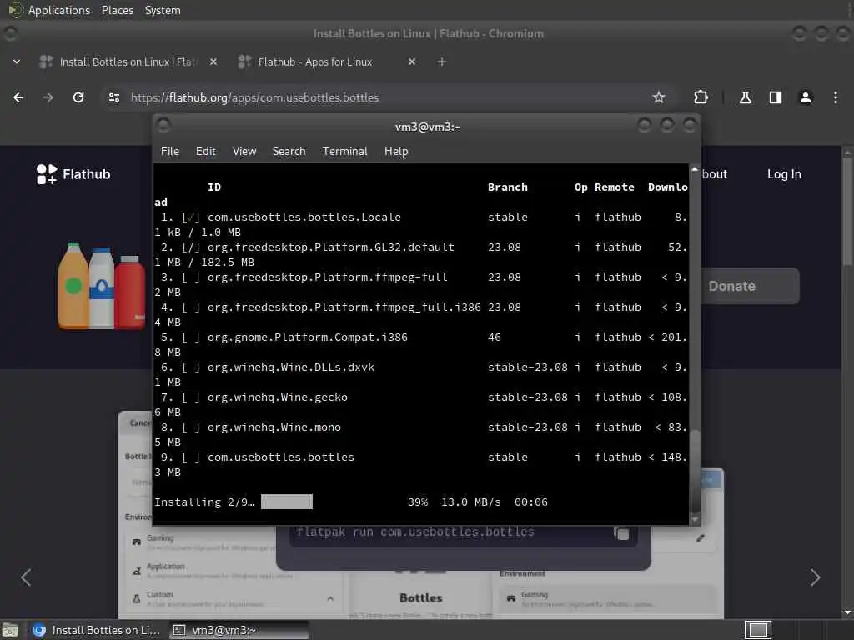Click the install progress bar in terminal
Image resolution: width=854 pixels, height=640 pixels.
tap(287, 502)
